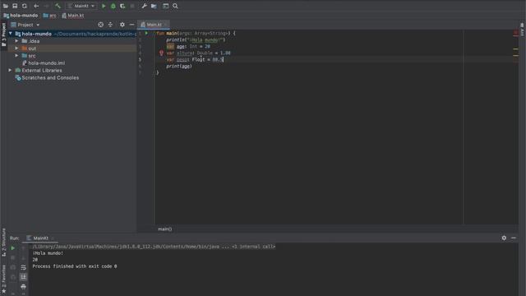Viewport: 526px width, 296px height.
Task: Print the console output with the printer icon
Action: [x=23, y=287]
